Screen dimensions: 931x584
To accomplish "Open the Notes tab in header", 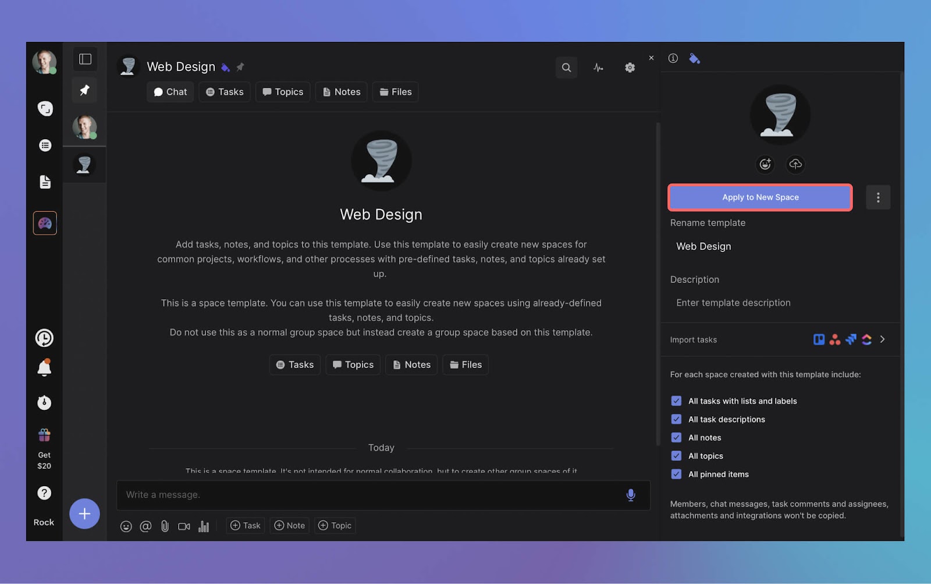I will pos(342,92).
